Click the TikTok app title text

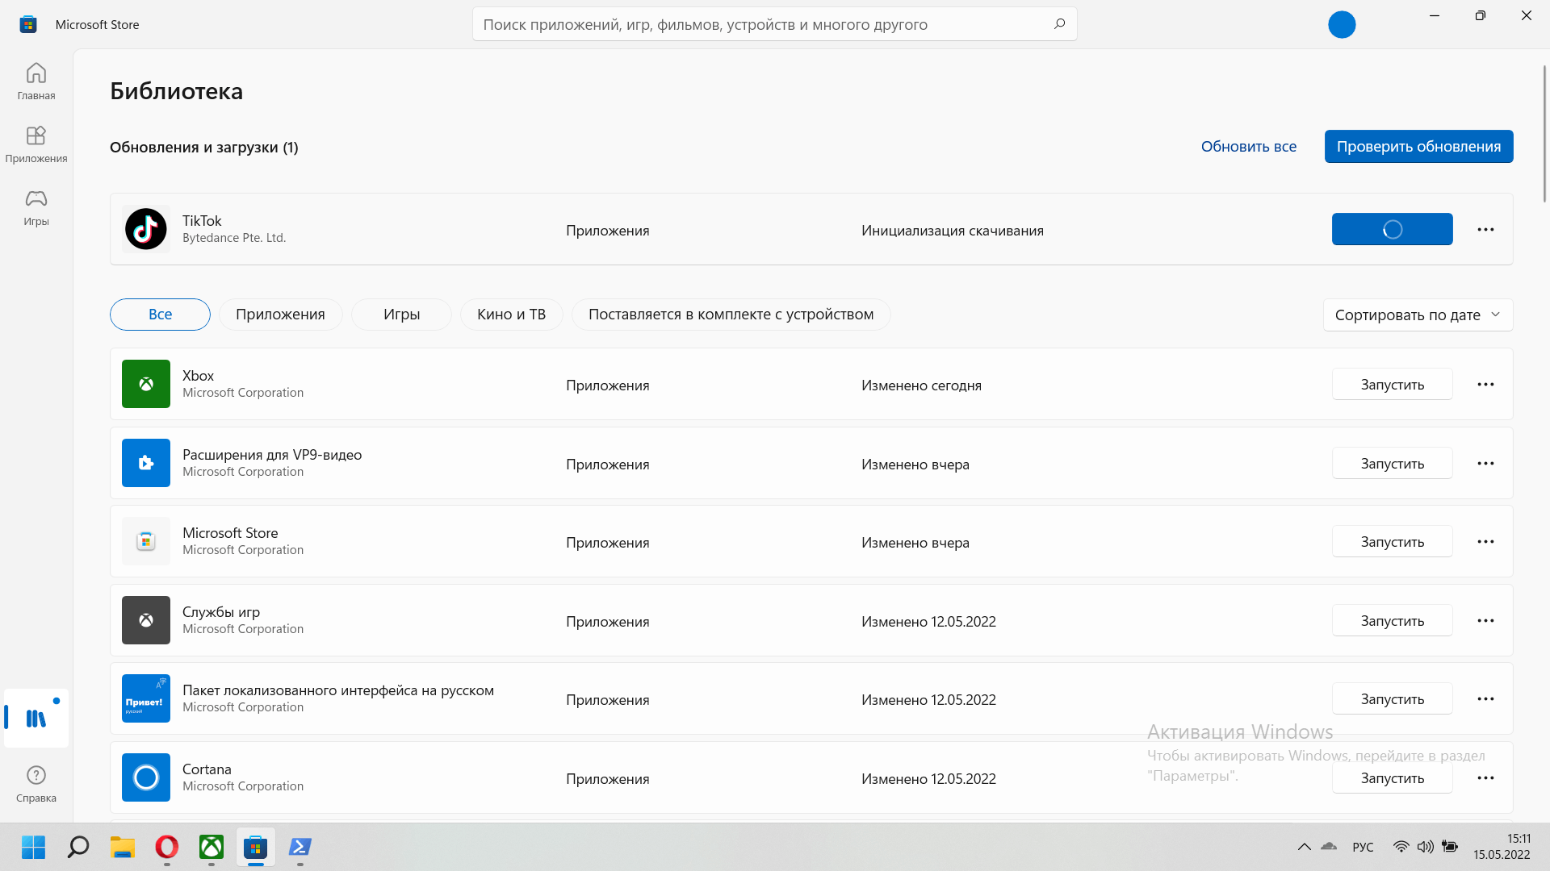coord(202,221)
